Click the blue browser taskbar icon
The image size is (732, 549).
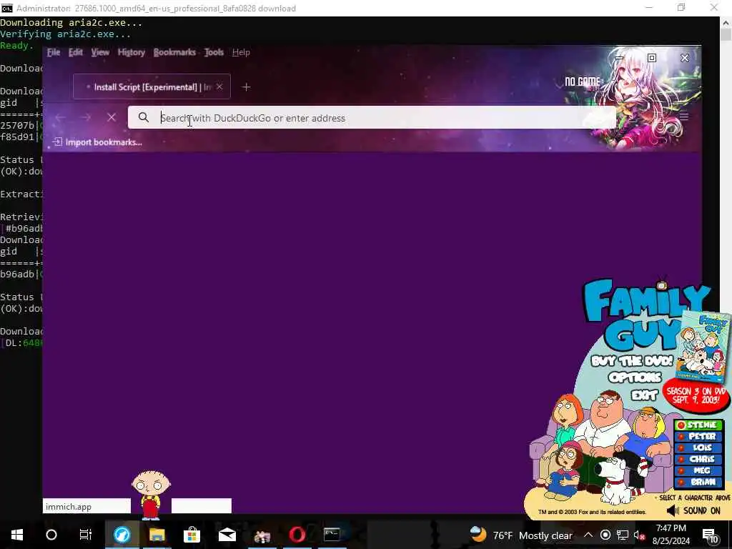(122, 535)
